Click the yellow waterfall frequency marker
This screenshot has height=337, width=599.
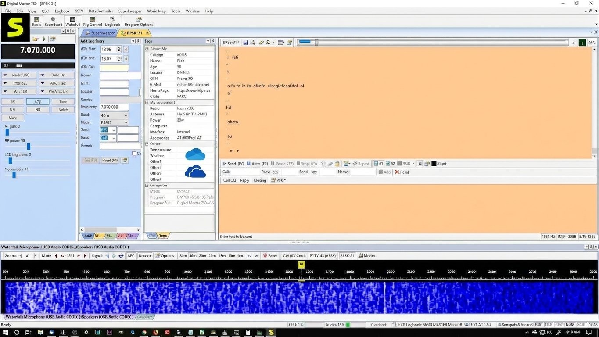(301, 265)
